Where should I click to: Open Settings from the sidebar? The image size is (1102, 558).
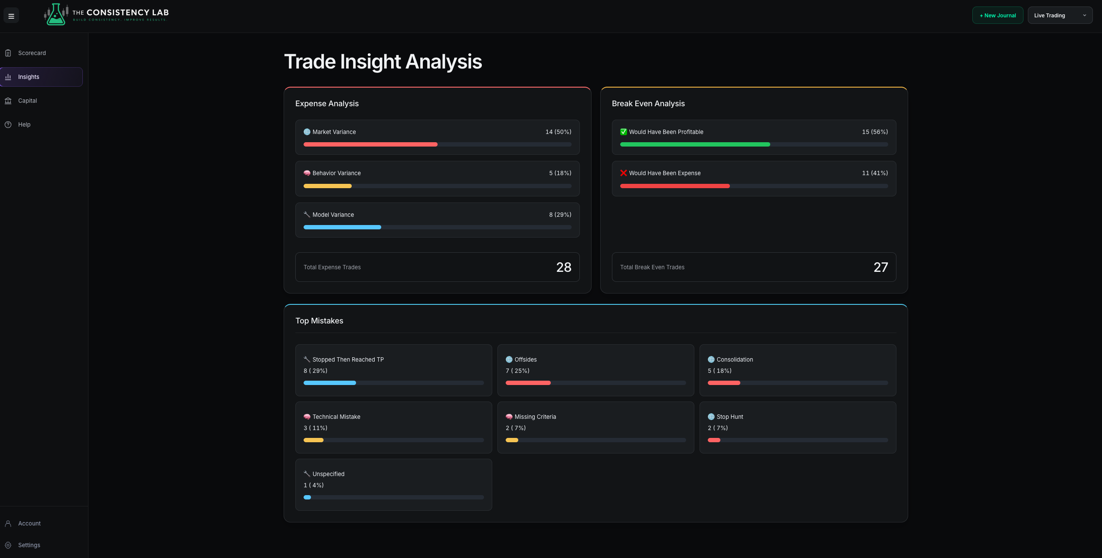click(x=41, y=545)
